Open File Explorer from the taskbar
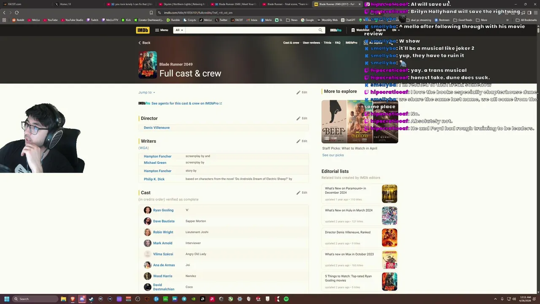This screenshot has width=540, height=304. 63,299
